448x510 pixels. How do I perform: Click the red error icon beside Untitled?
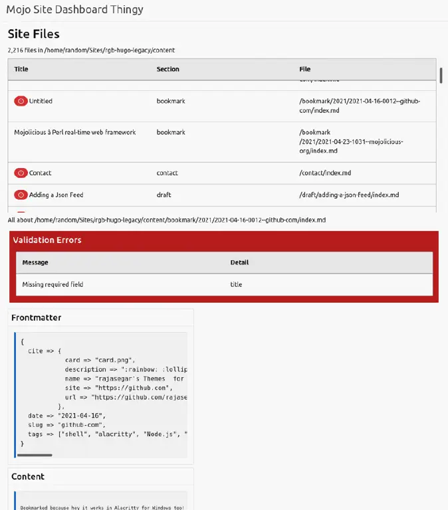pyautogui.click(x=21, y=101)
